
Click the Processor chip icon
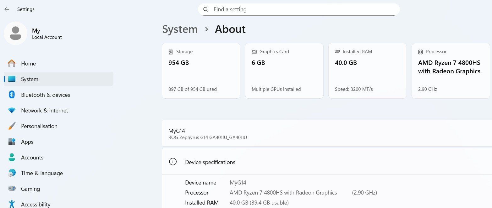pyautogui.click(x=420, y=52)
